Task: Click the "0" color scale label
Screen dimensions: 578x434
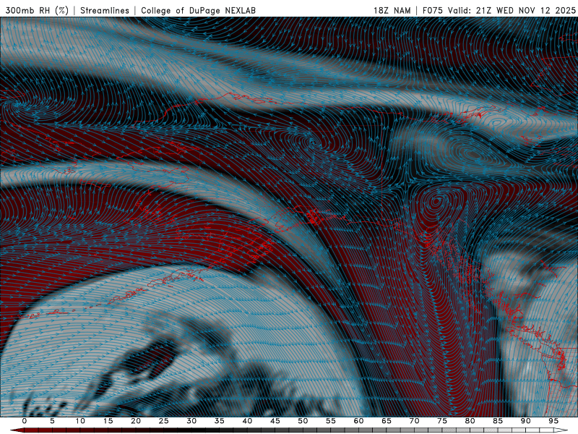Action: point(25,421)
